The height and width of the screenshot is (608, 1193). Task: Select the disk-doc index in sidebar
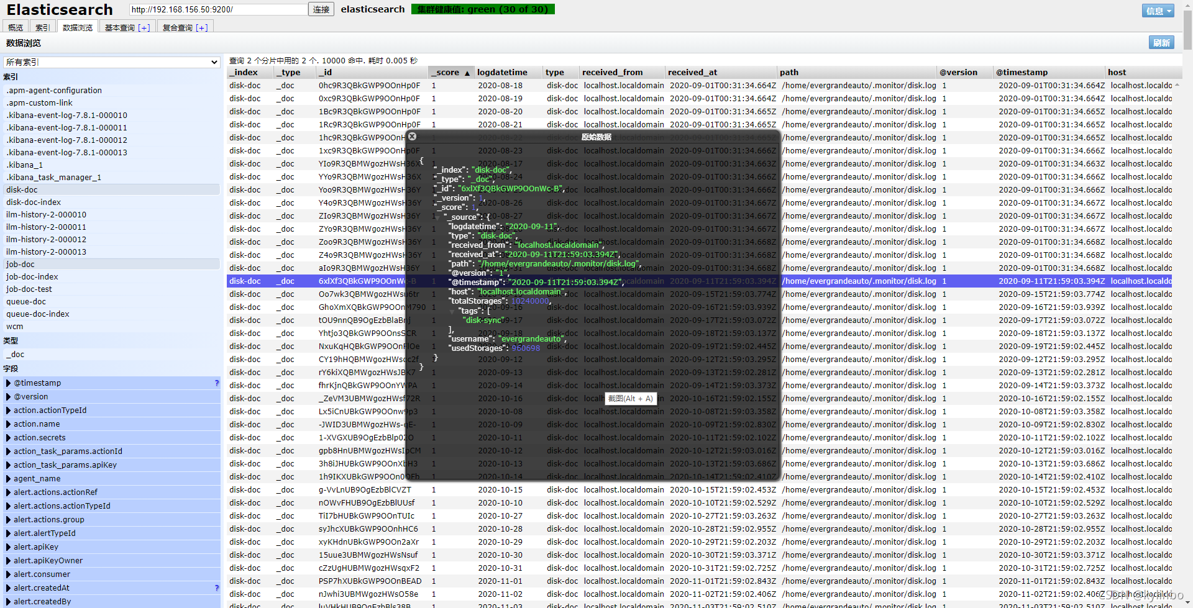[x=112, y=190]
